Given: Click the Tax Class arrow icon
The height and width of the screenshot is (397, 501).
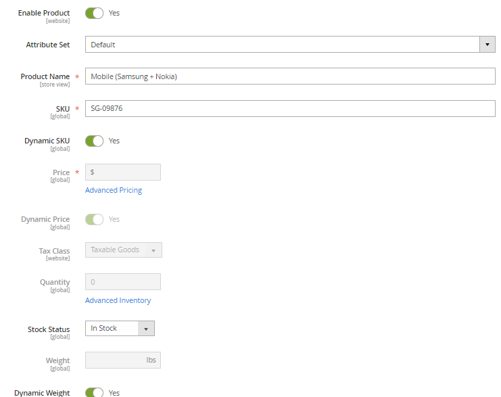Looking at the screenshot, I should coord(153,250).
